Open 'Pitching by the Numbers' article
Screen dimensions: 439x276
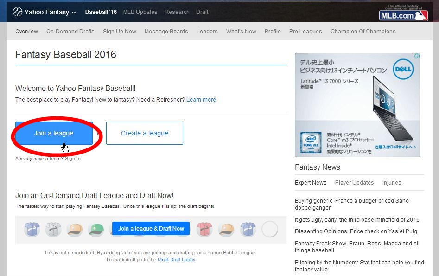[x=359, y=266]
